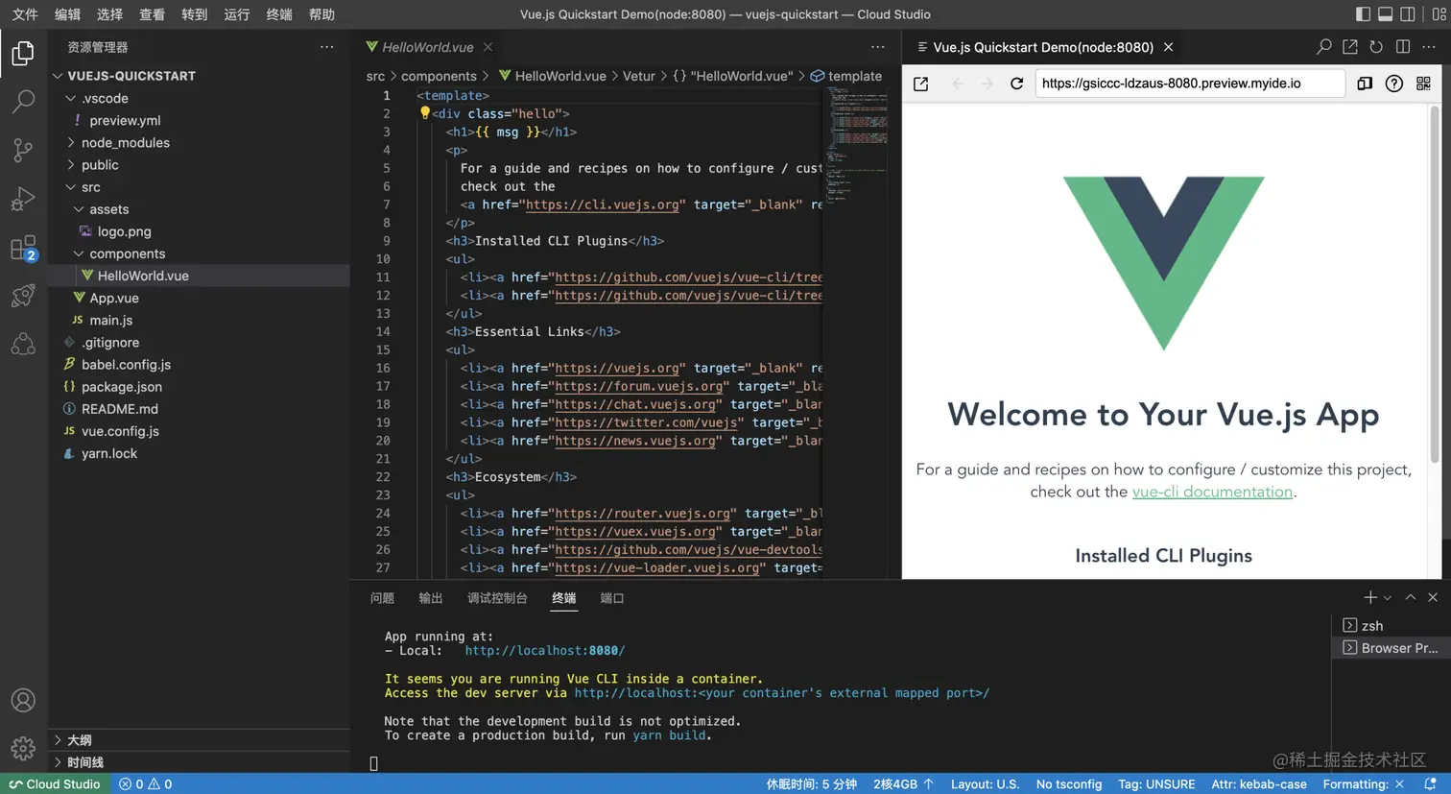Click Formatting status bar item
1451x794 pixels.
point(1364,784)
